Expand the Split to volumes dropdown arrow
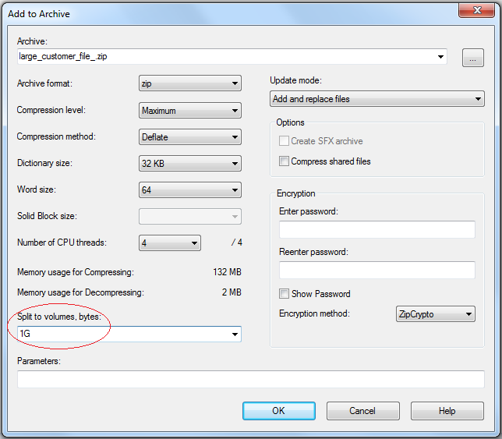 (235, 335)
